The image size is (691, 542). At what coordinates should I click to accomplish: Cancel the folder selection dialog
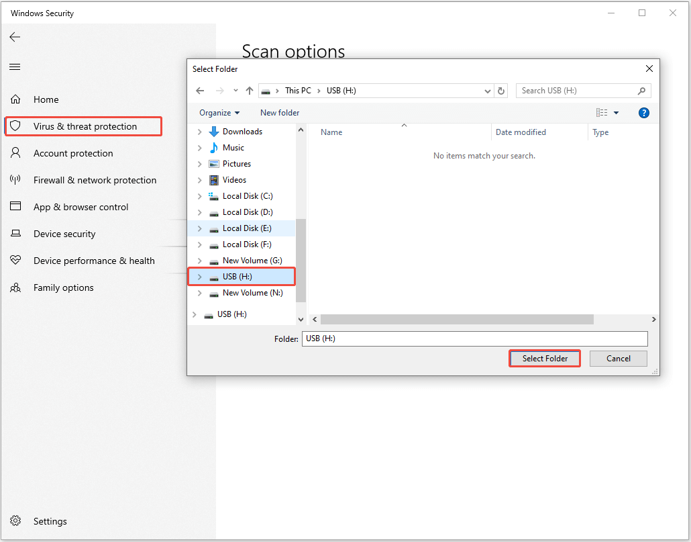tap(618, 358)
